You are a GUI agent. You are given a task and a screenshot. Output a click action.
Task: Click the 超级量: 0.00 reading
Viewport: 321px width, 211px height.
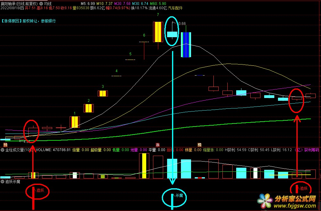(x=101, y=150)
